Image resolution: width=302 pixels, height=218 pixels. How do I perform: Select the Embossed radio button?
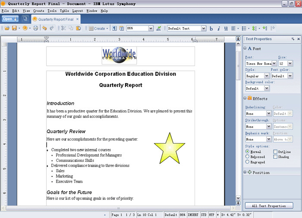(247, 157)
